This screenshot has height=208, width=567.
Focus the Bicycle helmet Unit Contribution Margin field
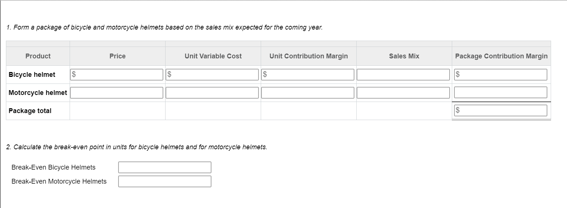click(308, 75)
